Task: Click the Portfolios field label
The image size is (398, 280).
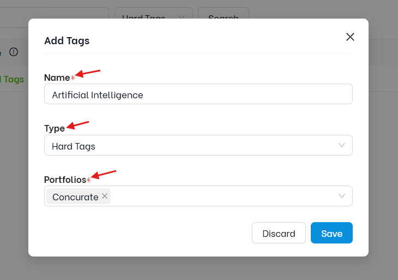Action: 65,180
